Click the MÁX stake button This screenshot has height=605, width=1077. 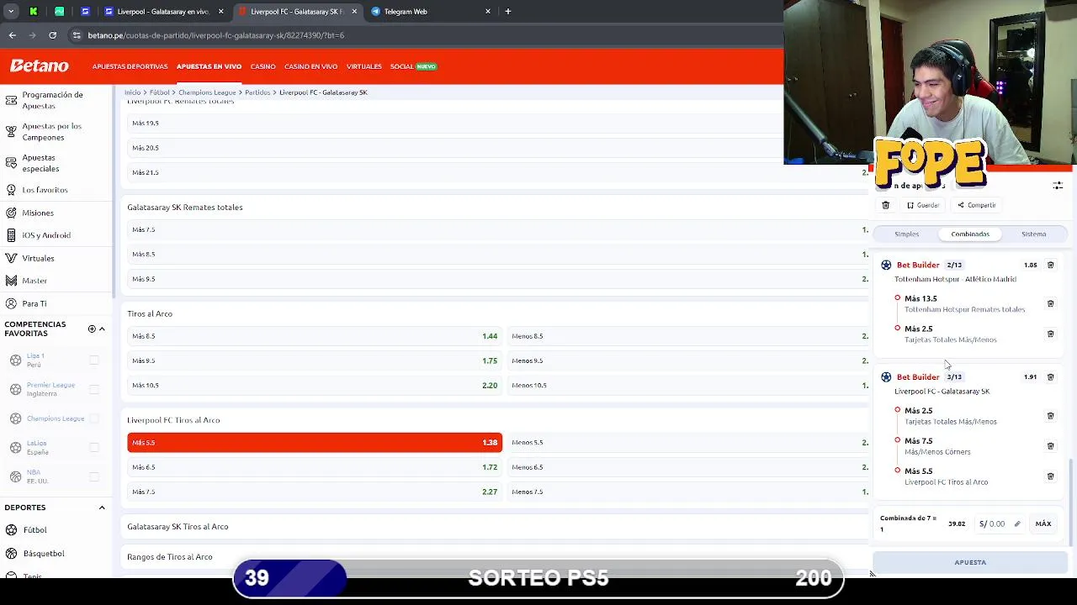point(1043,523)
